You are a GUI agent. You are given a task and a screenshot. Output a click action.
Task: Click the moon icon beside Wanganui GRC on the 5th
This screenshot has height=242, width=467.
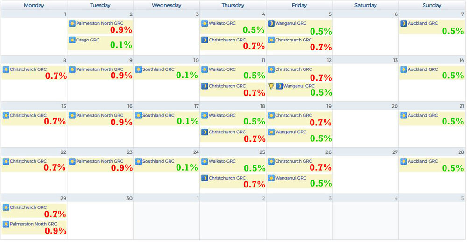[271, 23]
